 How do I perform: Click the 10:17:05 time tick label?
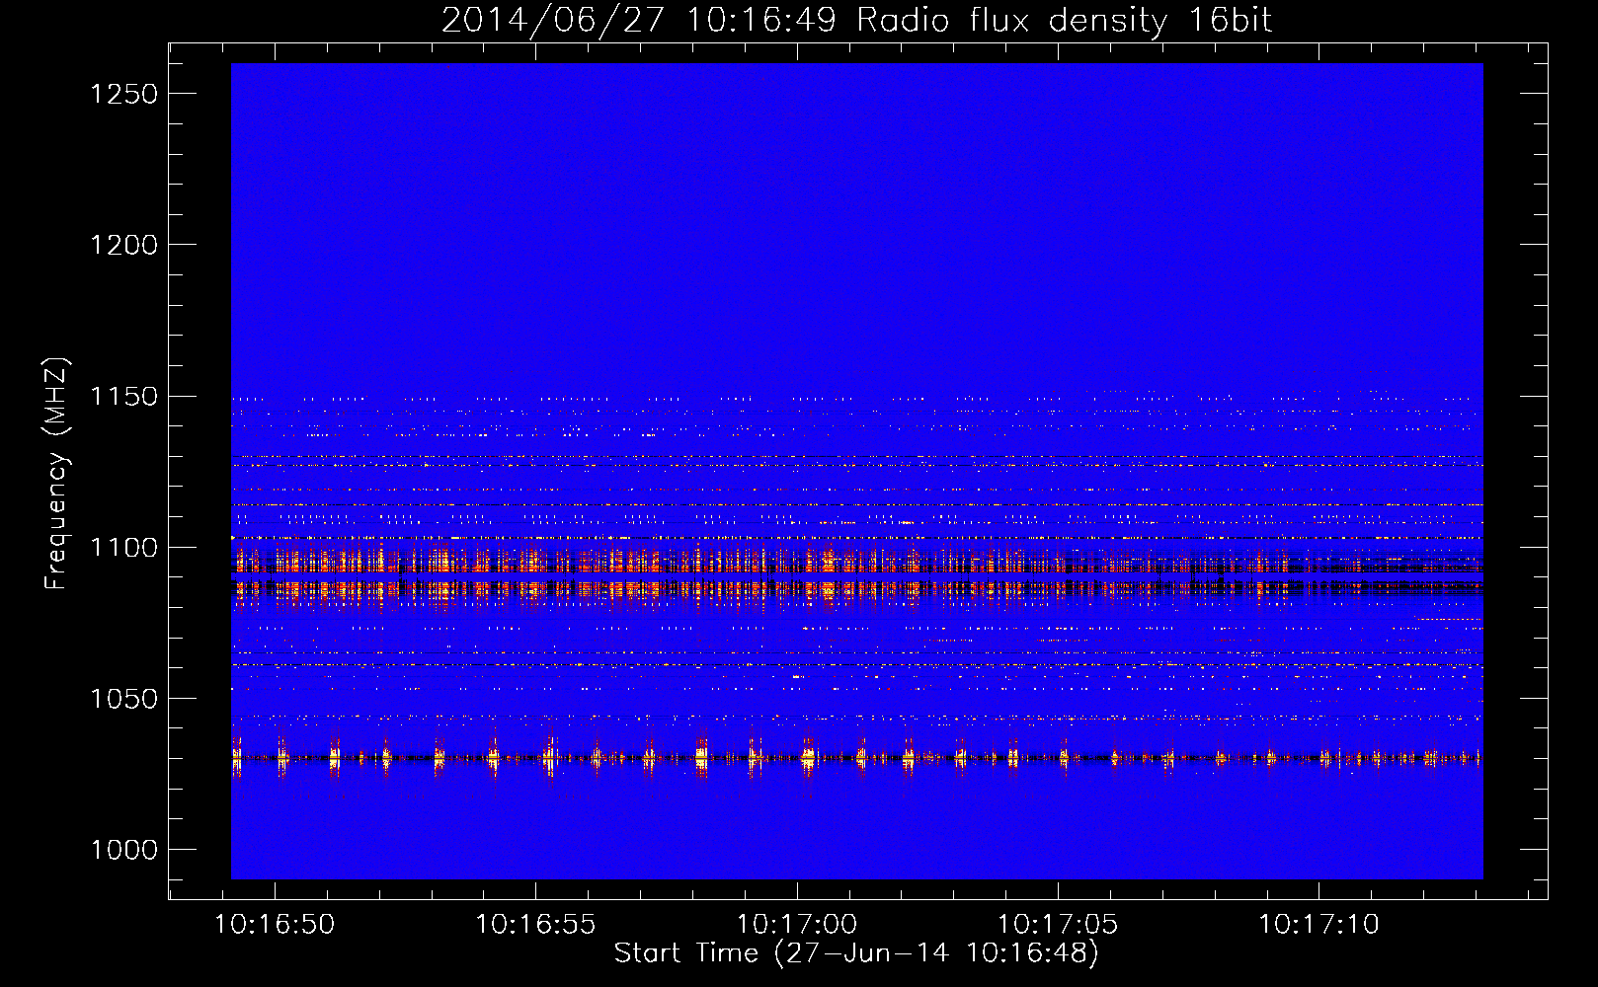1058,924
